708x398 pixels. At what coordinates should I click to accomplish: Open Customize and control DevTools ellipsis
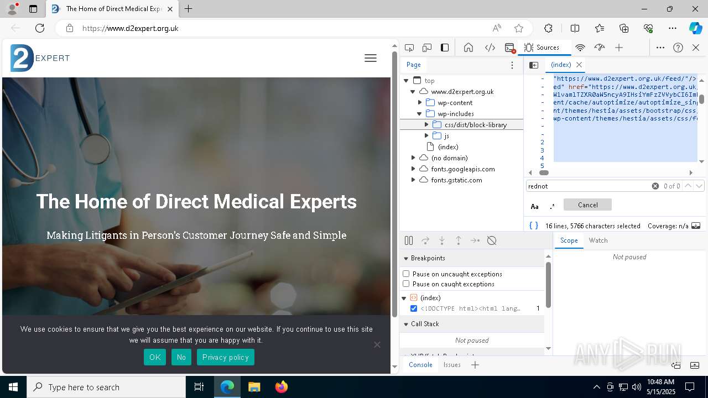click(x=660, y=48)
